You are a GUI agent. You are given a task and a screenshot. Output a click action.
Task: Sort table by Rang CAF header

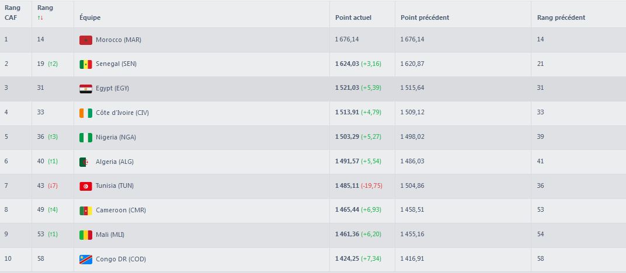(12, 13)
